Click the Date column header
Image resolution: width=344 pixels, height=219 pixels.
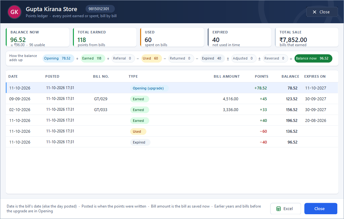[x=13, y=76]
